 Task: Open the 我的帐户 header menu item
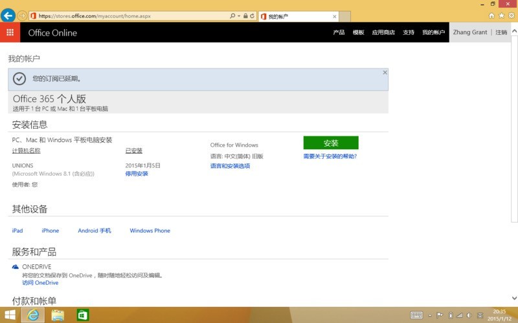coord(433,32)
